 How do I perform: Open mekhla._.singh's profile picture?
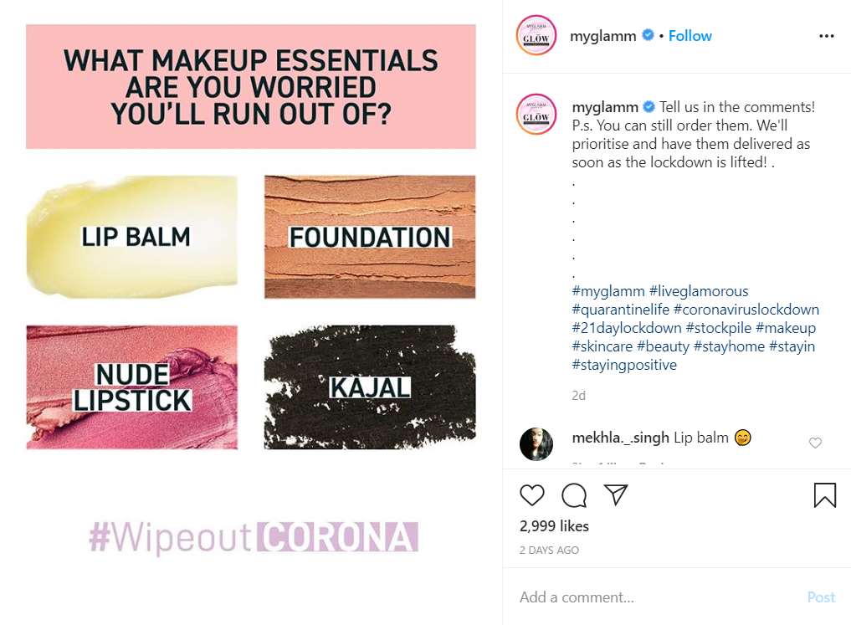click(x=536, y=443)
